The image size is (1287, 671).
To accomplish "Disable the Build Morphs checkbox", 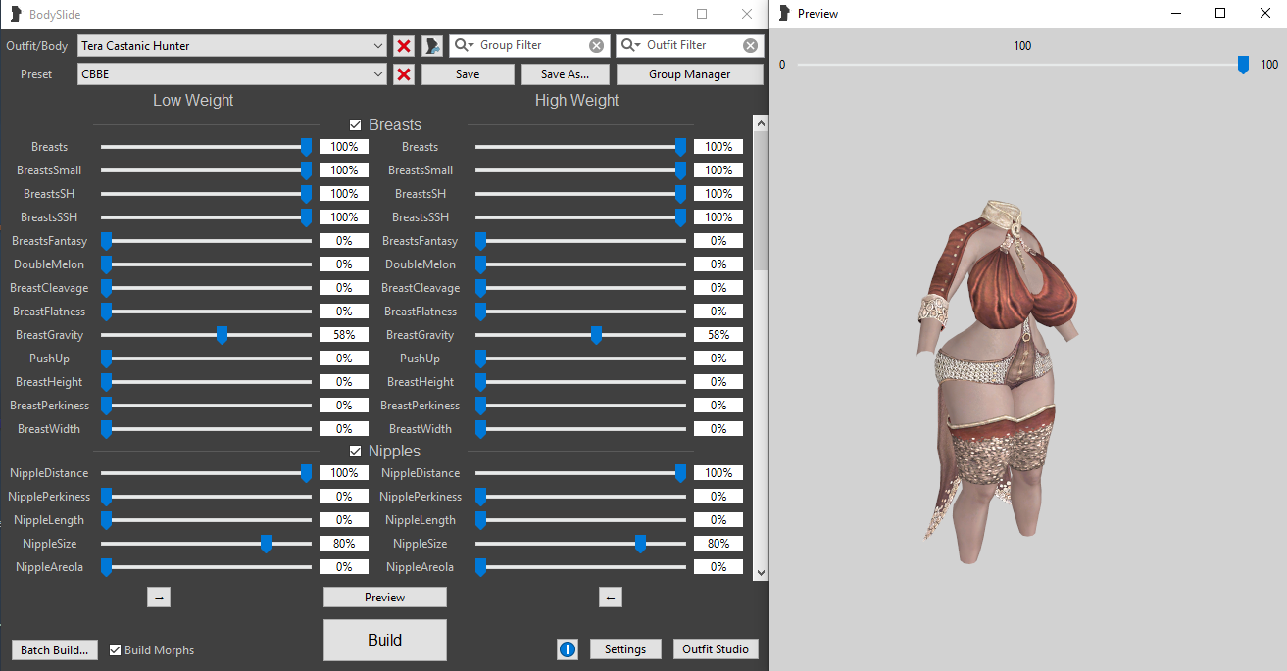I will (116, 650).
